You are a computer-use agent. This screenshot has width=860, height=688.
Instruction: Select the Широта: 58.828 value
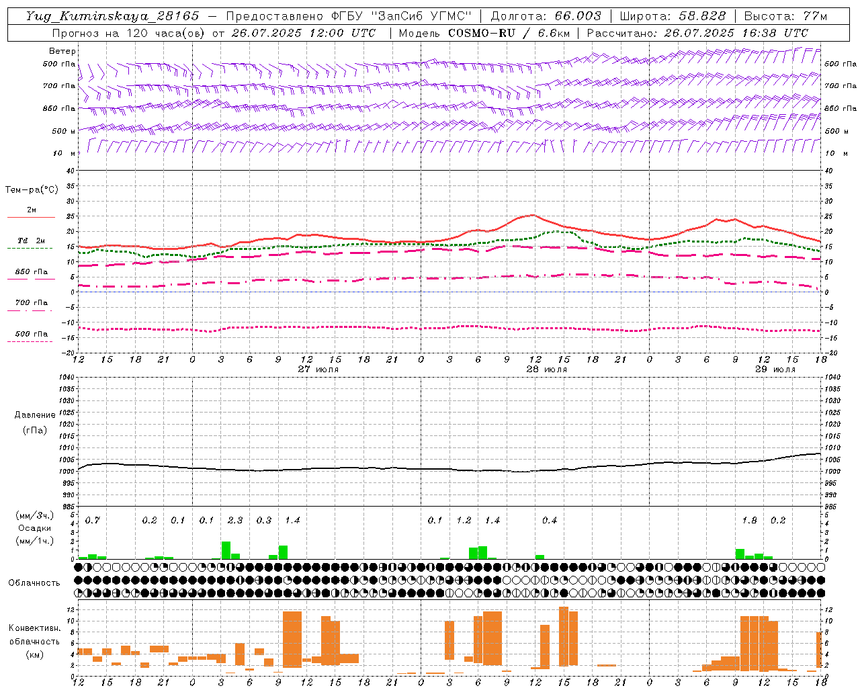click(673, 16)
